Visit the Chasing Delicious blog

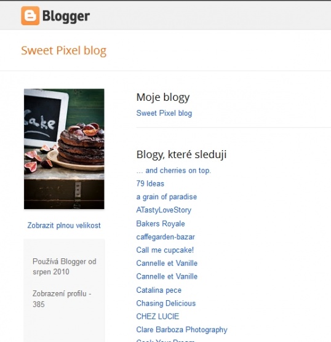pos(166,303)
